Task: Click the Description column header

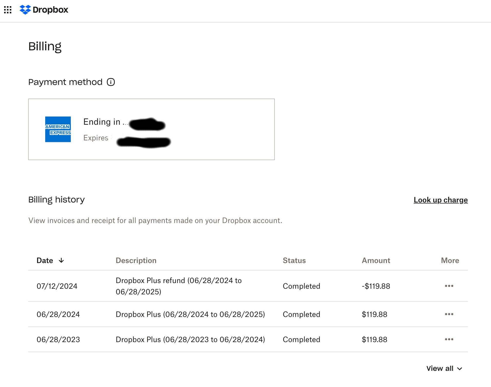Action: (136, 260)
